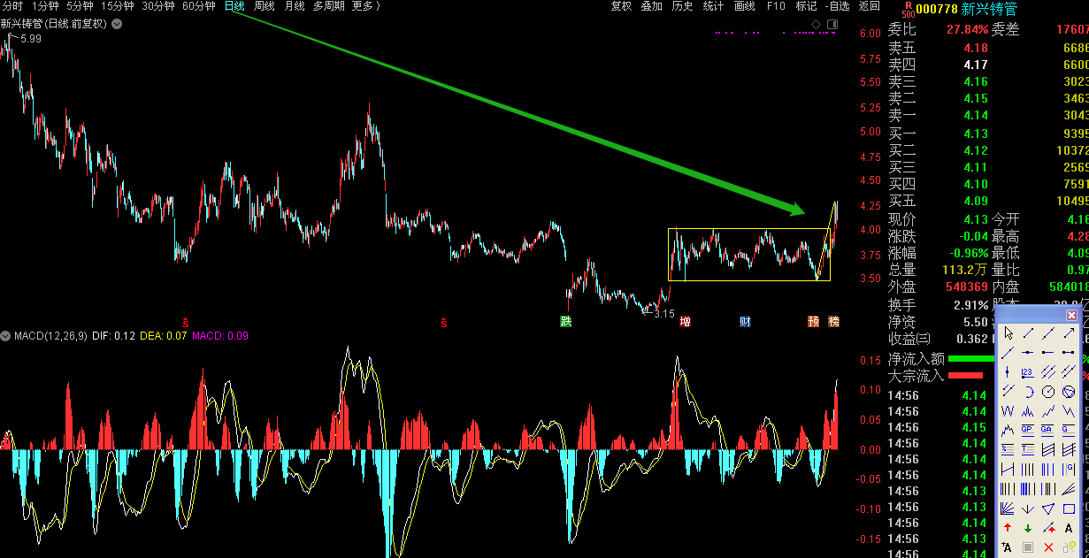Viewport: 1089px width, 558px height.
Task: Select the triangle drawing tool
Action: 1048,508
